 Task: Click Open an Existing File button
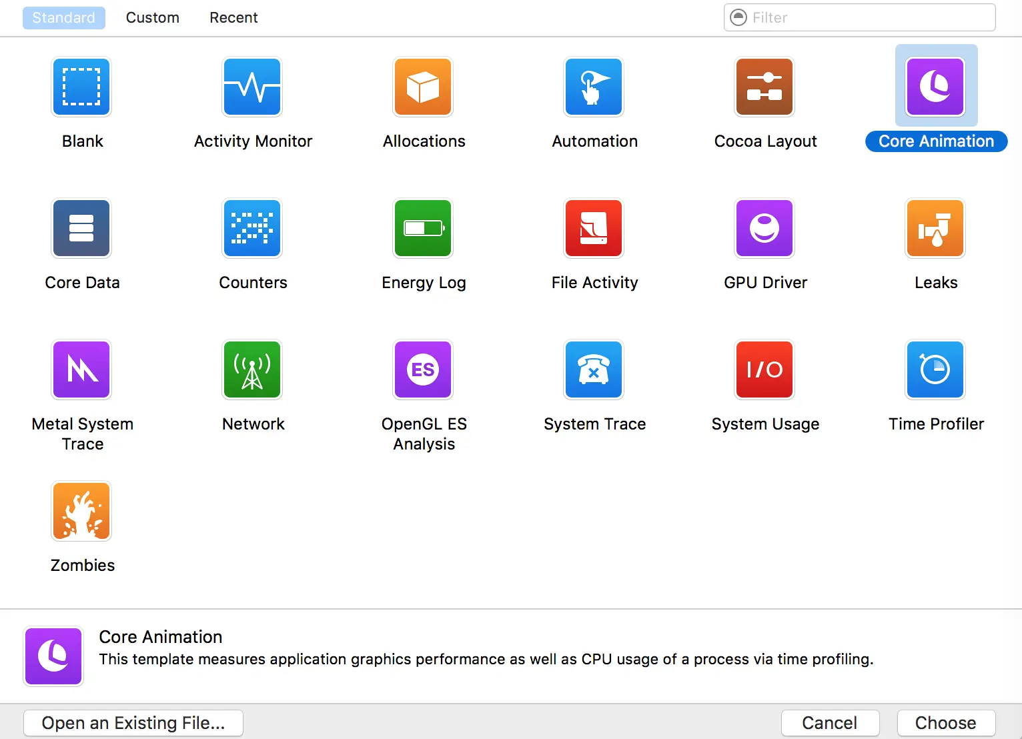tap(133, 723)
